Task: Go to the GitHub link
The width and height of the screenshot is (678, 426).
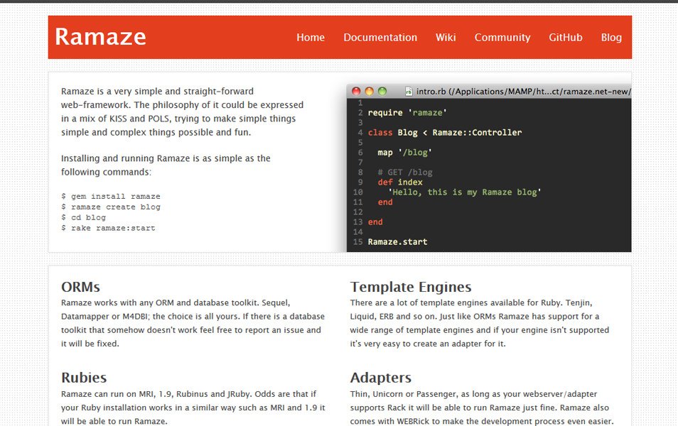Action: 566,38
